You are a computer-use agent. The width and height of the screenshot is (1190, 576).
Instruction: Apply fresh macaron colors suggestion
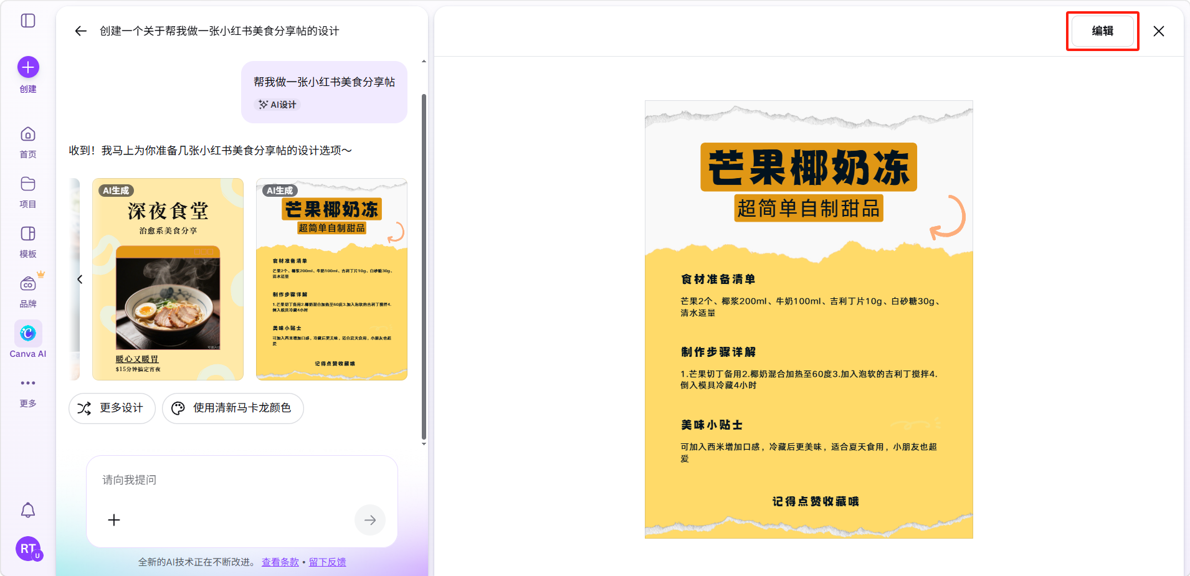click(232, 408)
